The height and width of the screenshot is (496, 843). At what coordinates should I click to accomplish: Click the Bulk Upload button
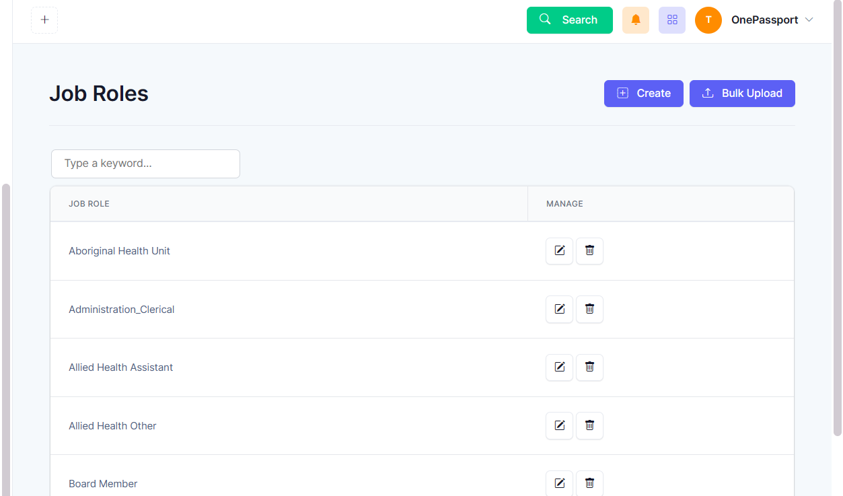(742, 94)
